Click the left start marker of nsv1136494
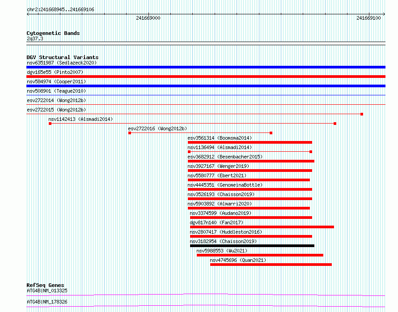Viewport: 398px width, 312px height. coord(189,152)
